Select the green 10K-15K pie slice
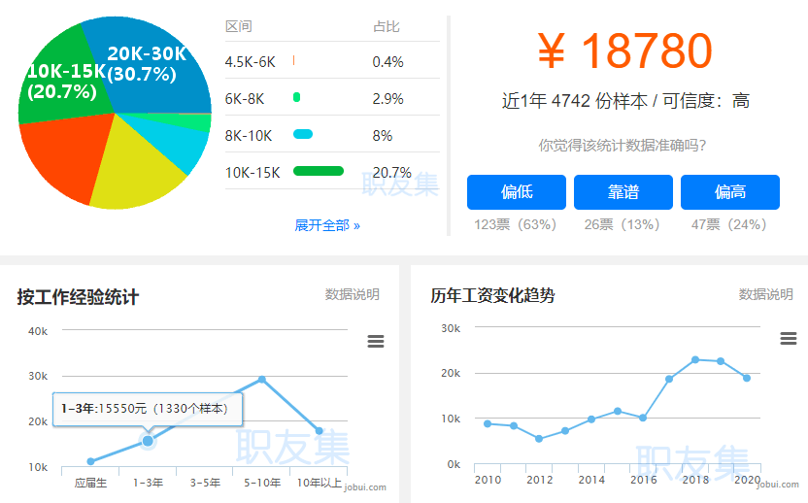Screen dimensions: 808x503 tap(56, 83)
